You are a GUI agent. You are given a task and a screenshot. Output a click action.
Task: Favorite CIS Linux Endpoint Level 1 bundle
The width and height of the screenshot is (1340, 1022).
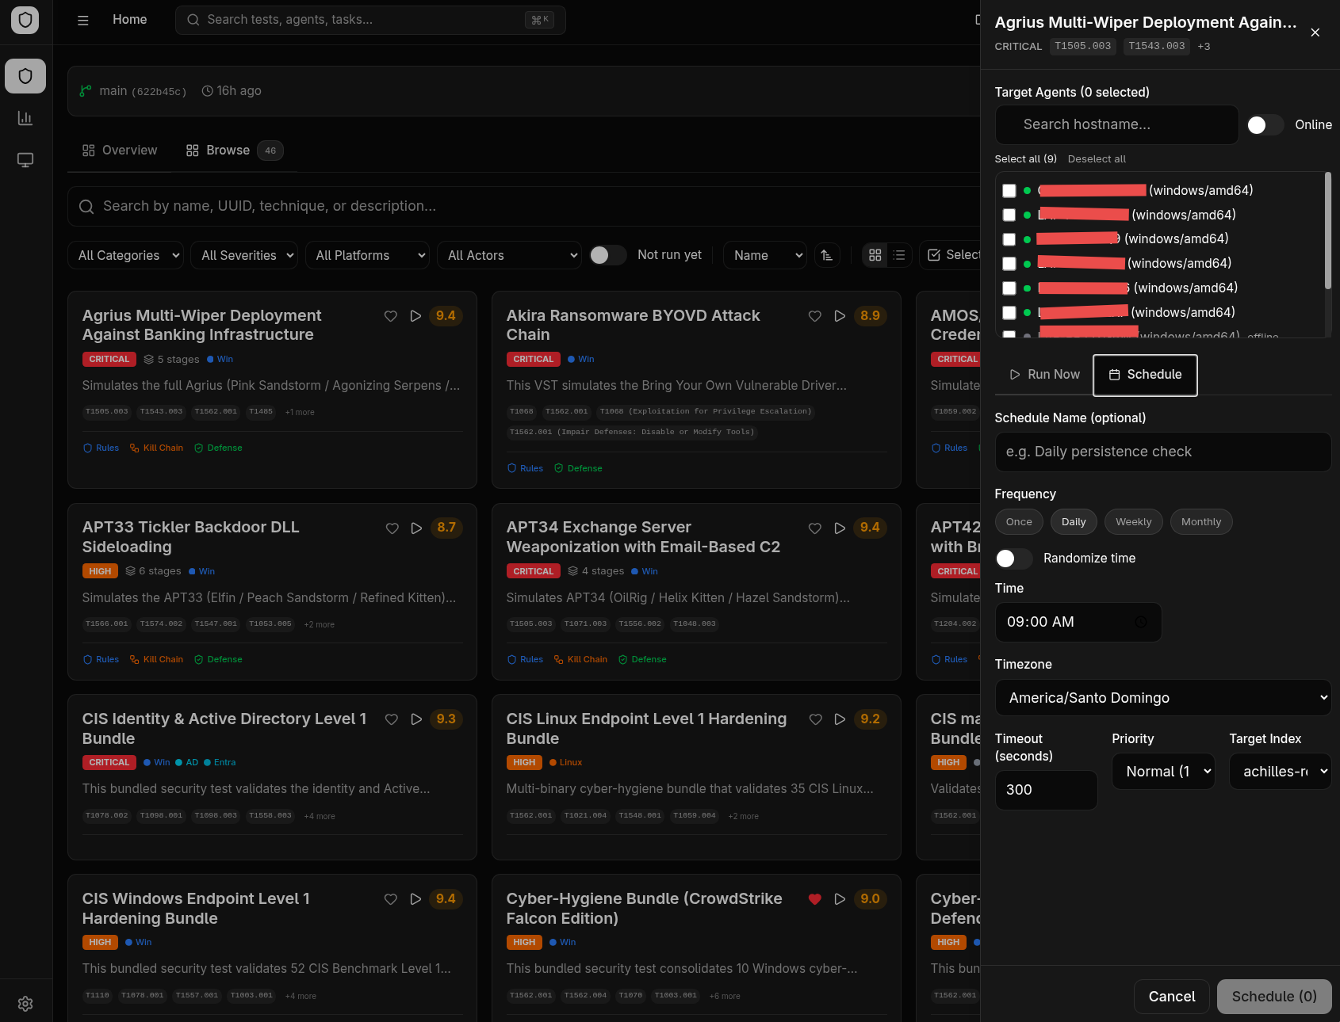pyautogui.click(x=815, y=719)
